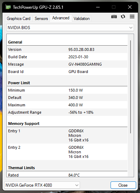This screenshot has width=140, height=193.
Task: Select the Advanced tab
Action: (x=61, y=18)
